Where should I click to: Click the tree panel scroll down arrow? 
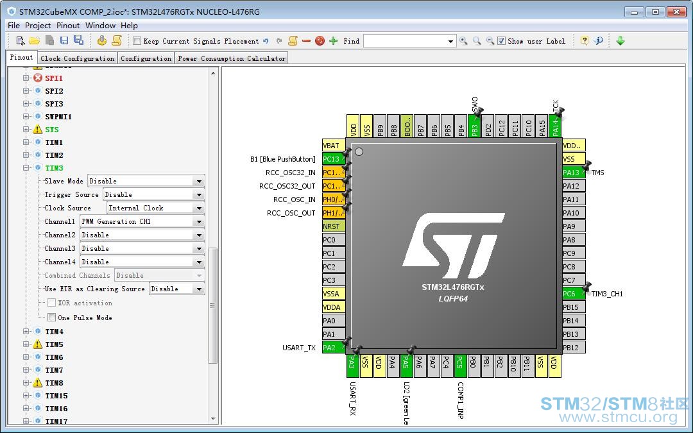pyautogui.click(x=213, y=418)
